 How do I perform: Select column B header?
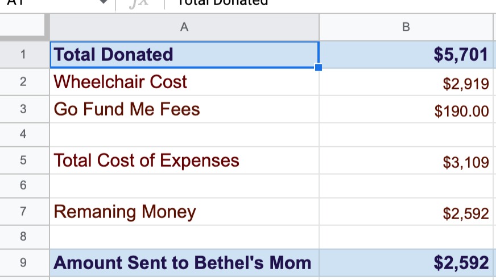click(x=406, y=27)
